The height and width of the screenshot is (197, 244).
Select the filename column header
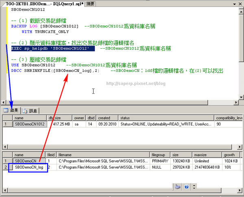pyautogui.click(x=103, y=155)
